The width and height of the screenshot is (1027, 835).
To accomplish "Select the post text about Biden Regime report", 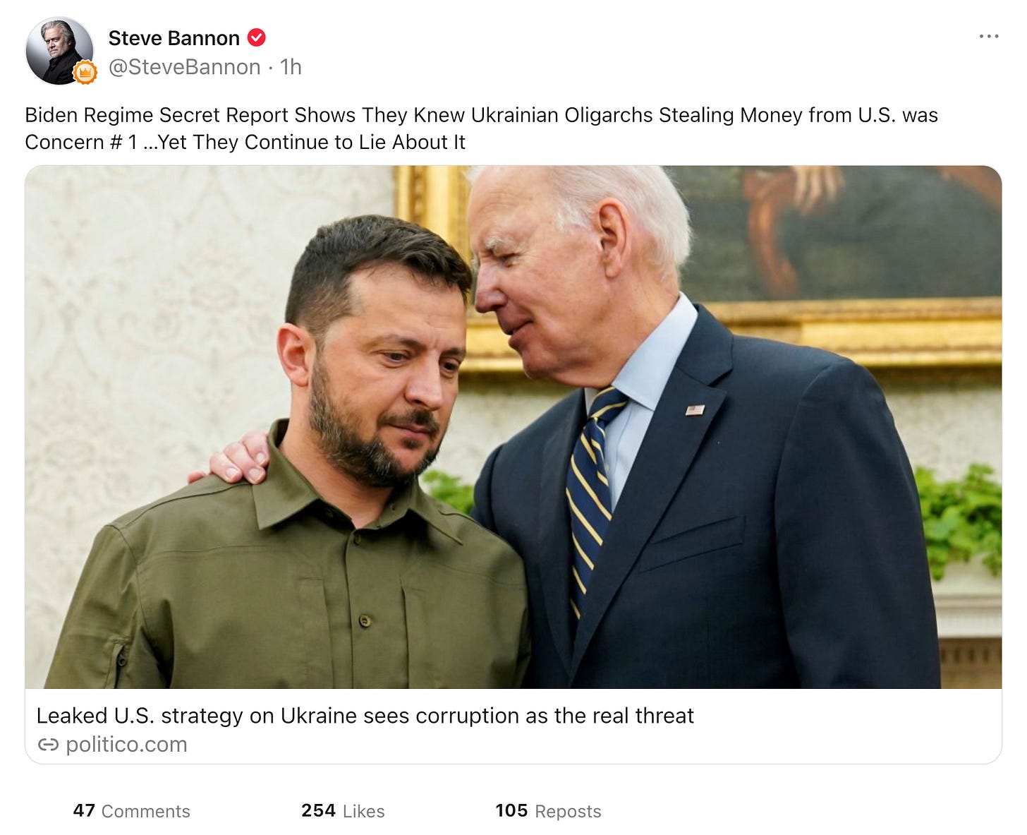I will (481, 128).
